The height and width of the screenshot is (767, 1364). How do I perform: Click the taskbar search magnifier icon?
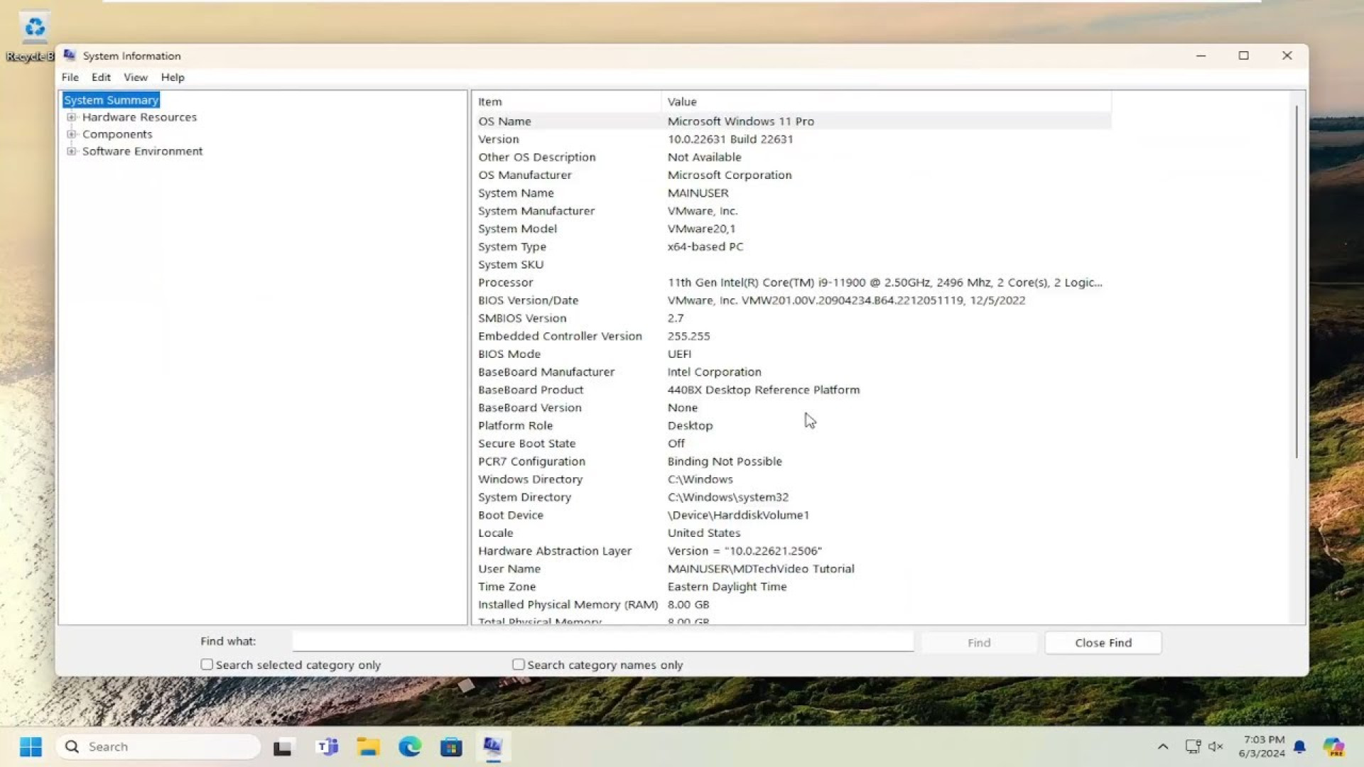tap(72, 746)
